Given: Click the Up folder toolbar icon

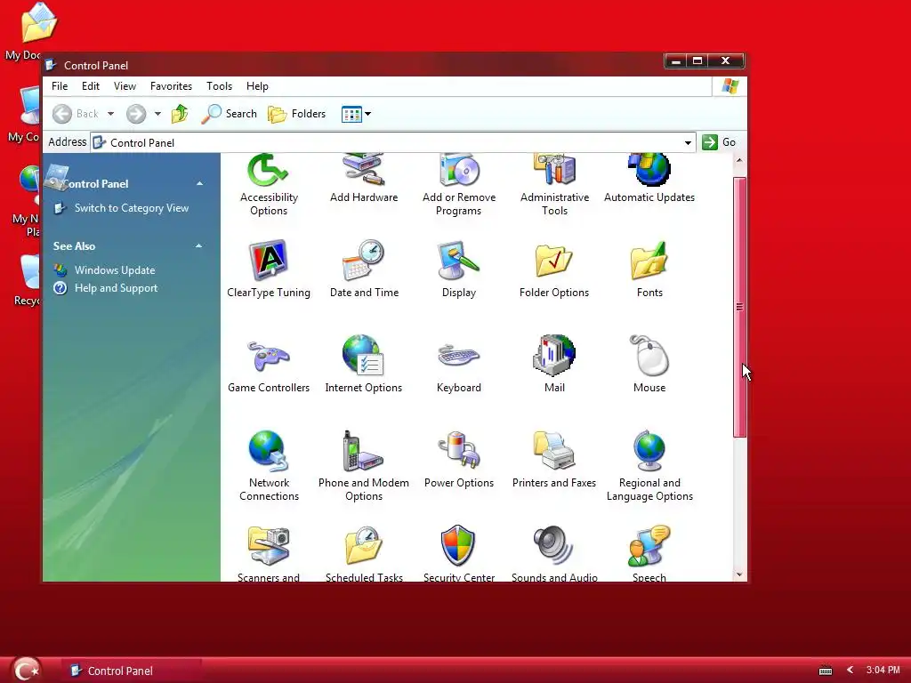Looking at the screenshot, I should point(180,114).
